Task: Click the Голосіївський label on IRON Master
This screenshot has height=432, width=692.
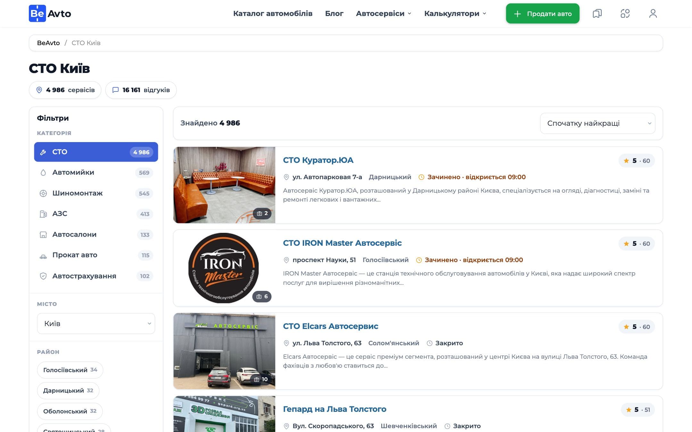Action: click(385, 260)
